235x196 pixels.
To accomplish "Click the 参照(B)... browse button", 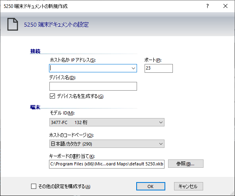I will pyautogui.click(x=186, y=164).
